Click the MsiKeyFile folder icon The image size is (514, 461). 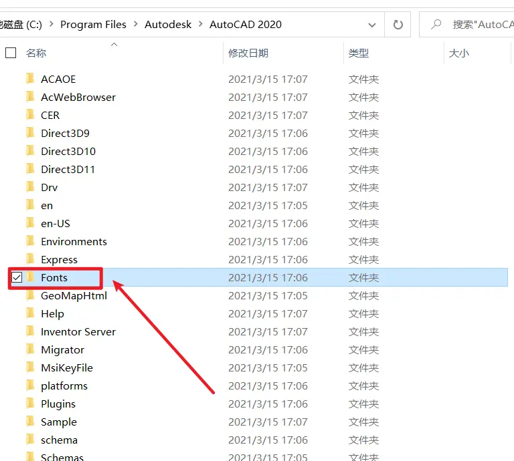pyautogui.click(x=30, y=367)
